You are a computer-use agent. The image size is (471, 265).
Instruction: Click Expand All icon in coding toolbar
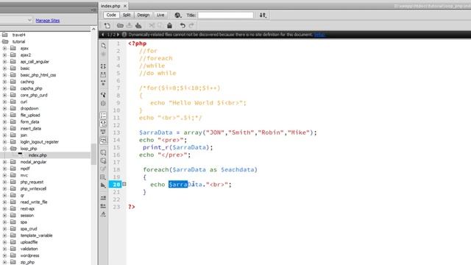103,82
